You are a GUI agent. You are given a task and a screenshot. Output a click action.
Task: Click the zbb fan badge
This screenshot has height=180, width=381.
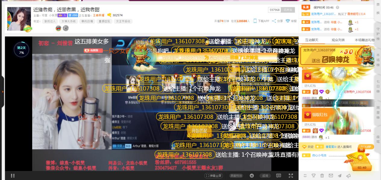tap(73, 15)
